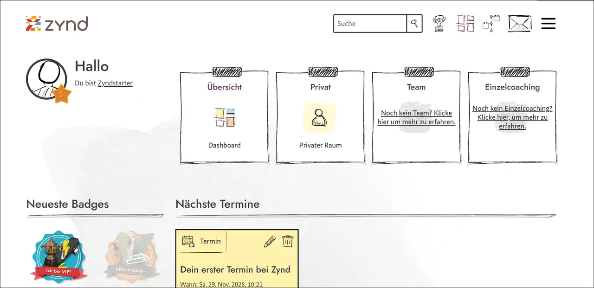This screenshot has width=594, height=288.
Task: Click the Dashboard label
Action: click(225, 145)
